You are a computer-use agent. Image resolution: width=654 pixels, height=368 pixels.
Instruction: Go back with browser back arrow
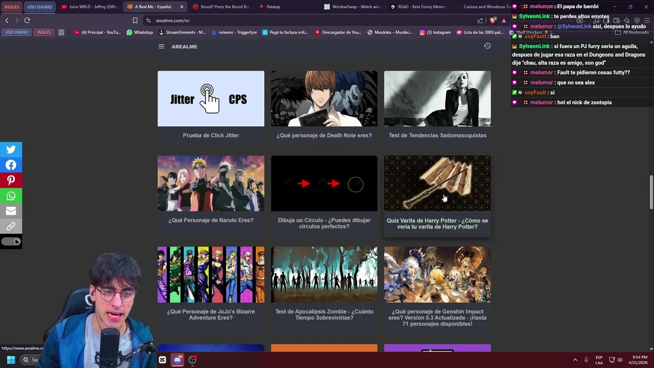pos(7,20)
